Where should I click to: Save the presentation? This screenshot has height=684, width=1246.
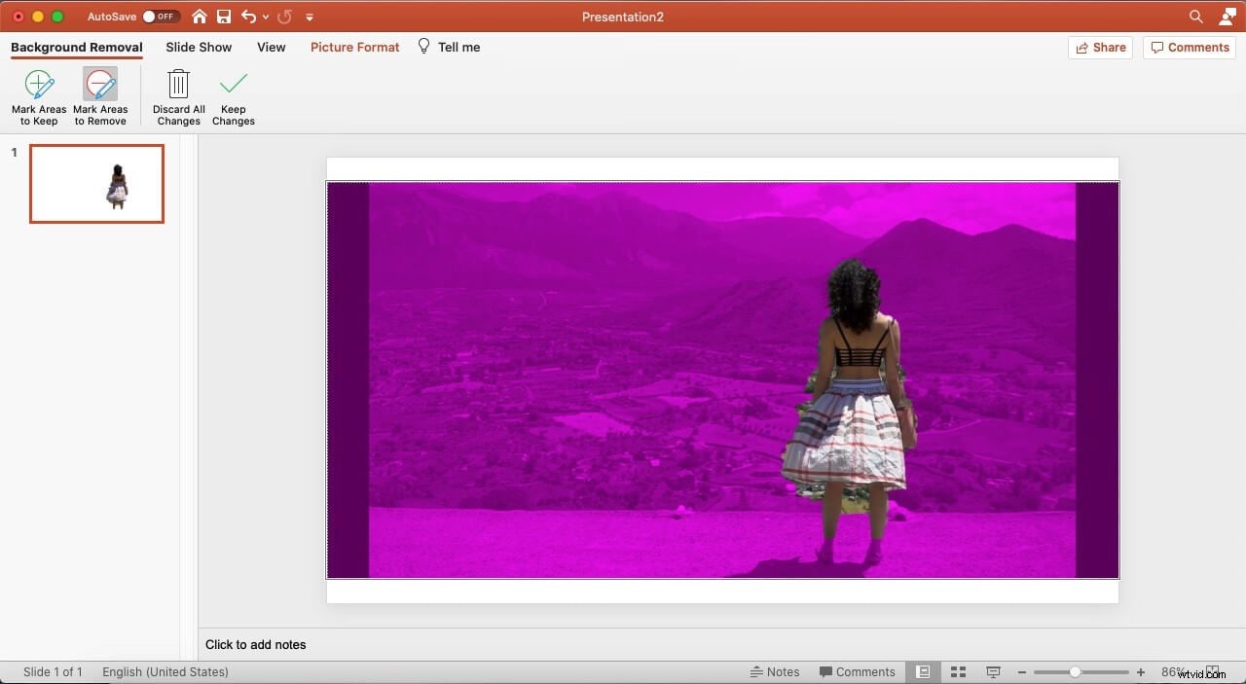pyautogui.click(x=224, y=17)
